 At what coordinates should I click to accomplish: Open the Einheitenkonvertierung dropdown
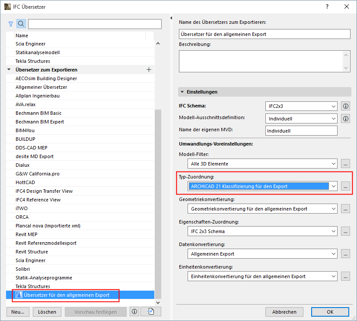tap(262, 276)
